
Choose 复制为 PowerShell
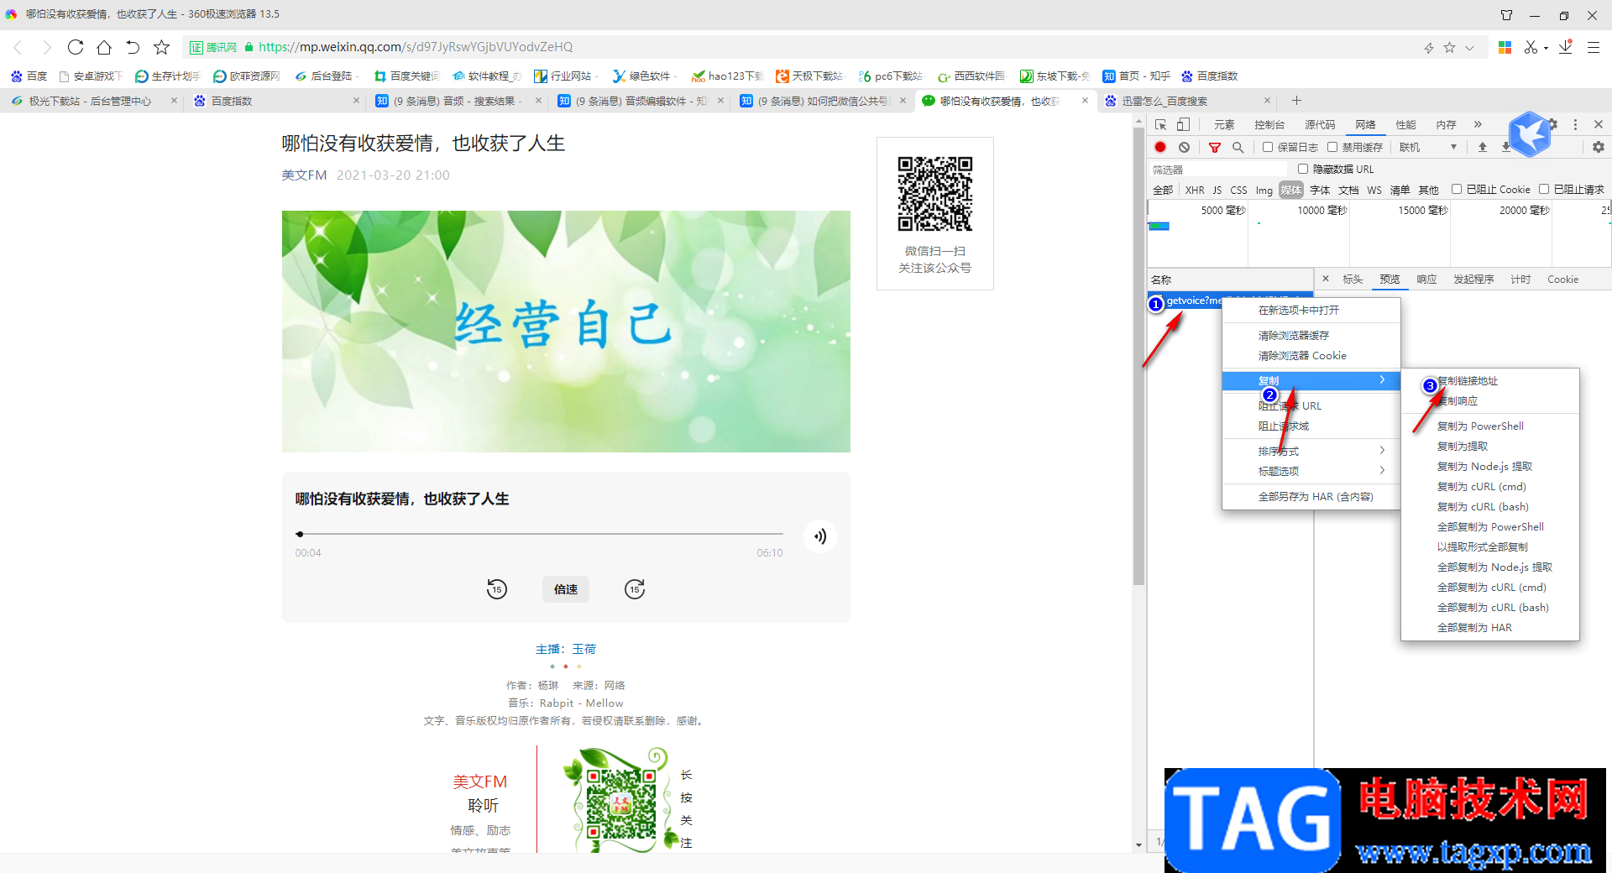(x=1480, y=426)
